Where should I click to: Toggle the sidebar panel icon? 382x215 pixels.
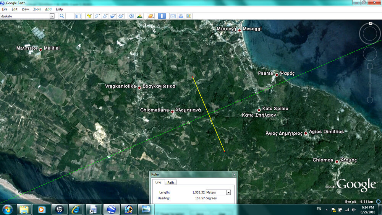(x=78, y=16)
